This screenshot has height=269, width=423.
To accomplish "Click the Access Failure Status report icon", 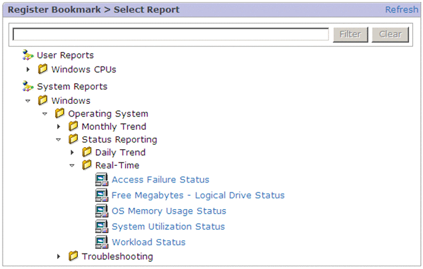I will [x=101, y=180].
